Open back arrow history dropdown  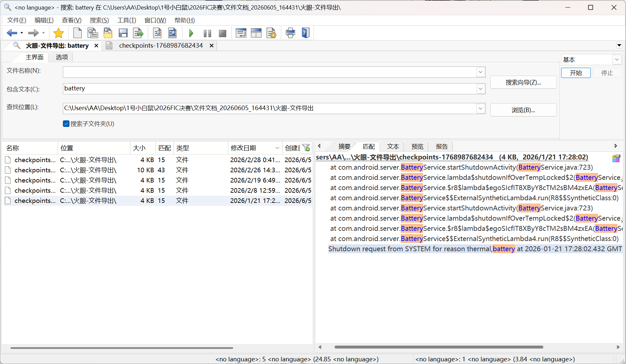point(22,33)
